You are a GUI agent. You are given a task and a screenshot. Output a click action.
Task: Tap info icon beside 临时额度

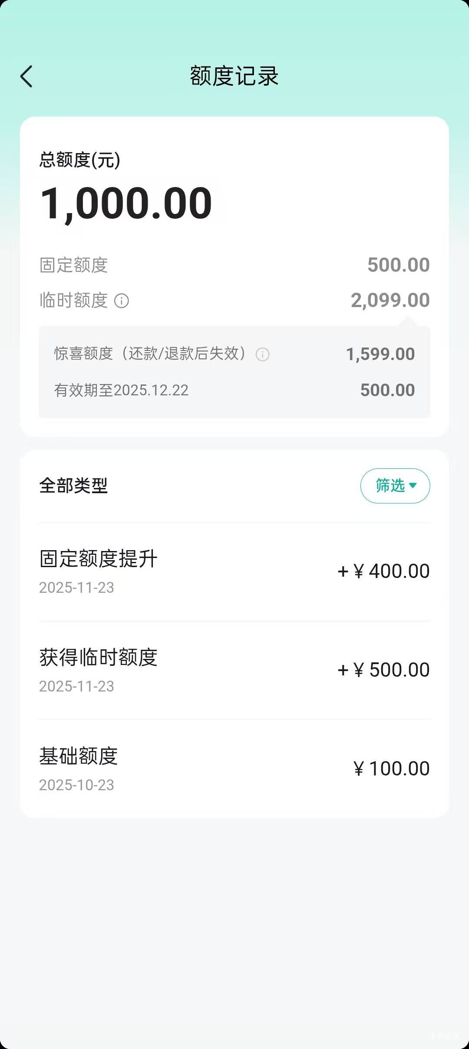[122, 301]
